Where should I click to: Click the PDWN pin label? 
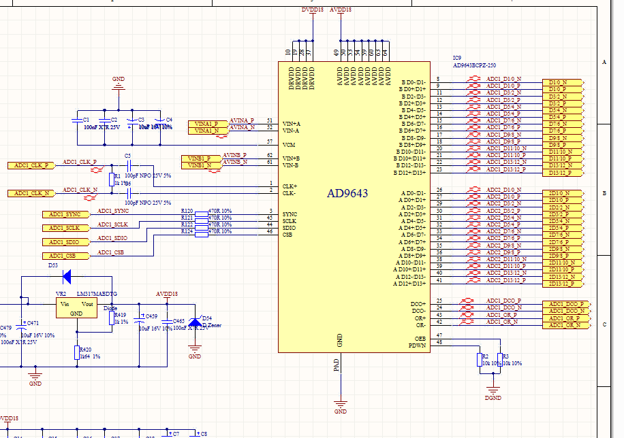417,346
